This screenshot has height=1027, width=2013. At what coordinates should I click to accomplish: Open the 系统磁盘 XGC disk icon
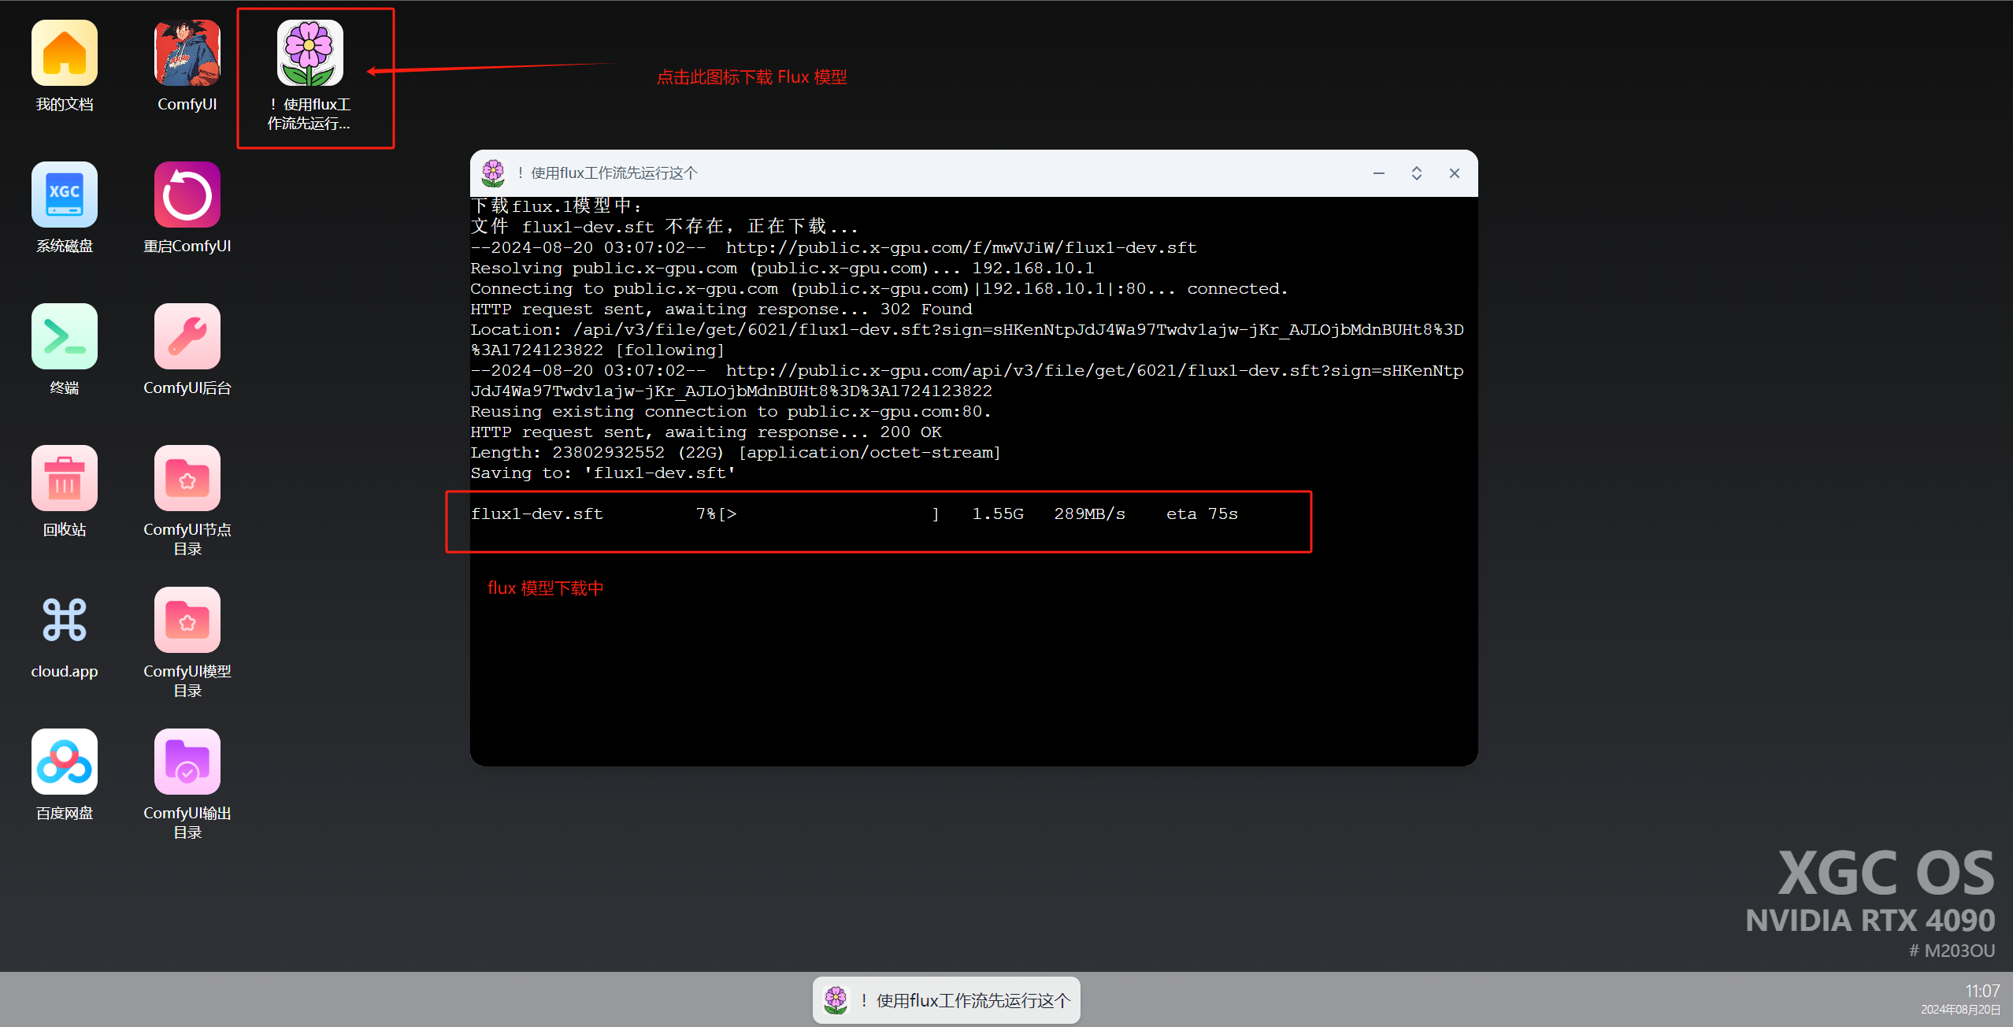coord(65,195)
